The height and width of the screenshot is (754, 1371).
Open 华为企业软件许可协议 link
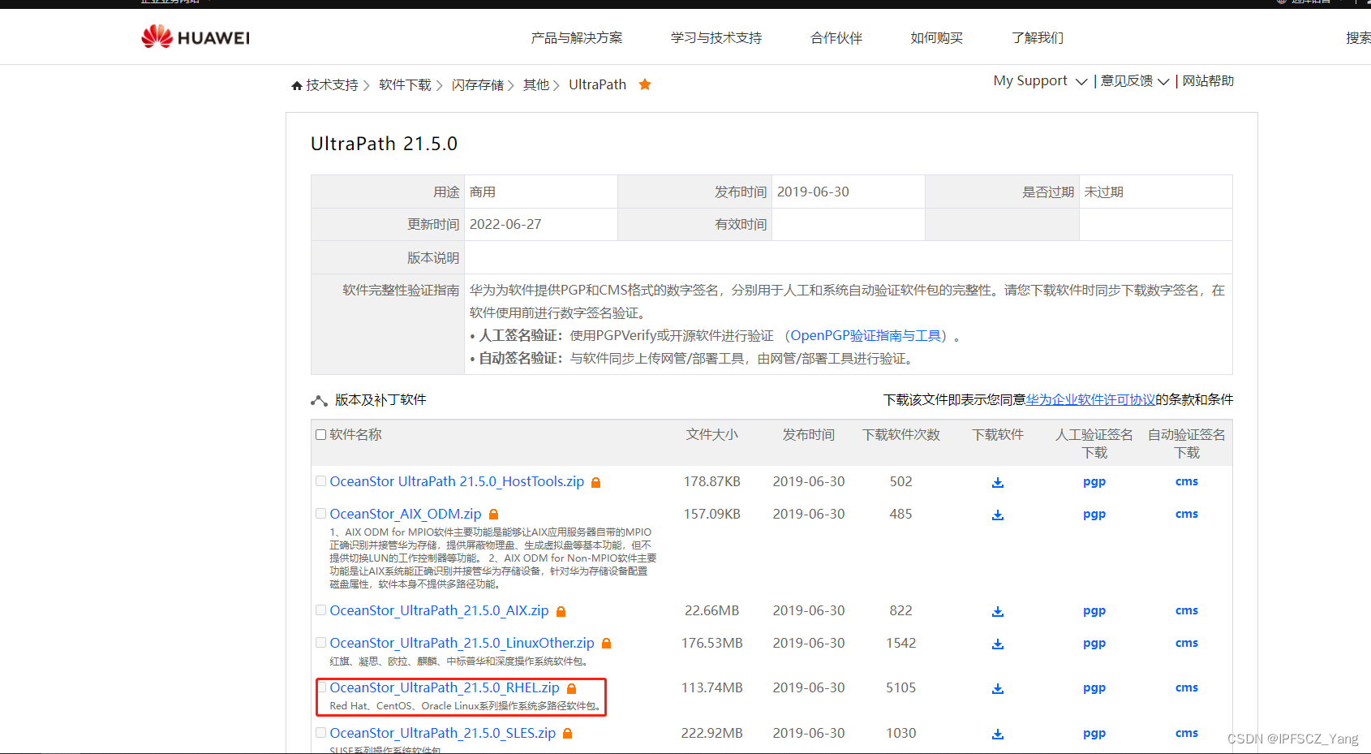[x=1090, y=400]
